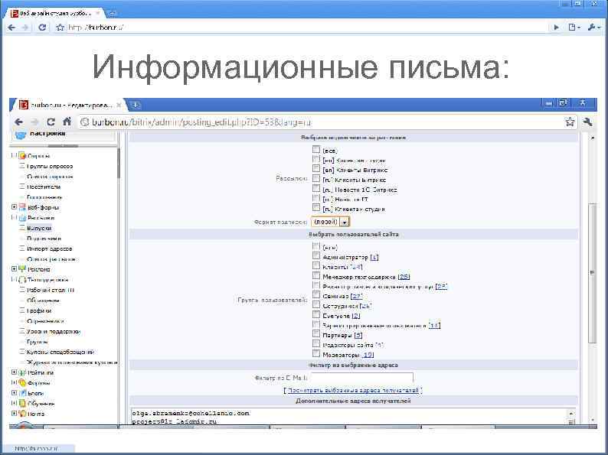Expand Почта tree node
Screen dimensions: 608x455
(14, 414)
